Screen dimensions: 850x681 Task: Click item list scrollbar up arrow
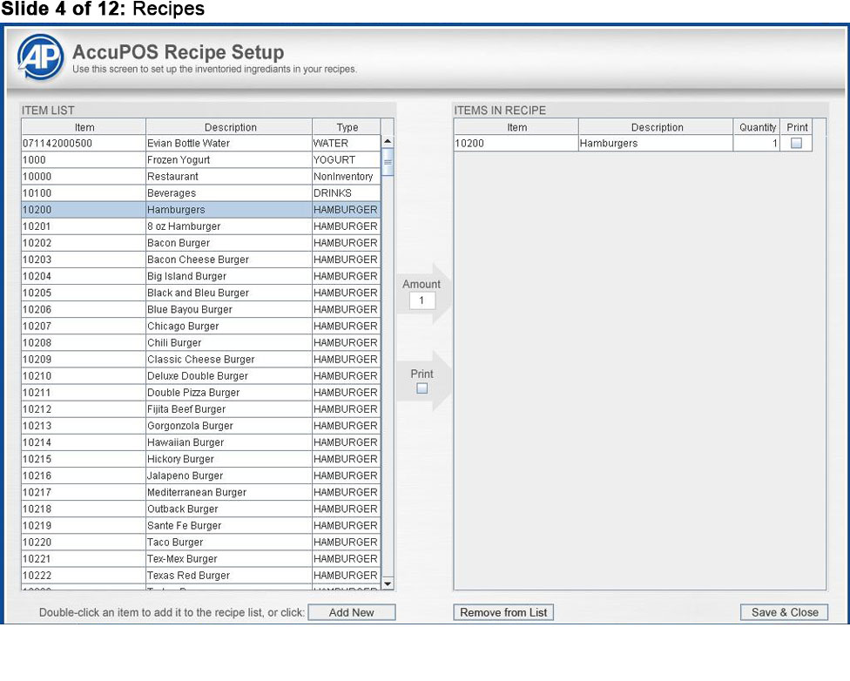[x=388, y=141]
